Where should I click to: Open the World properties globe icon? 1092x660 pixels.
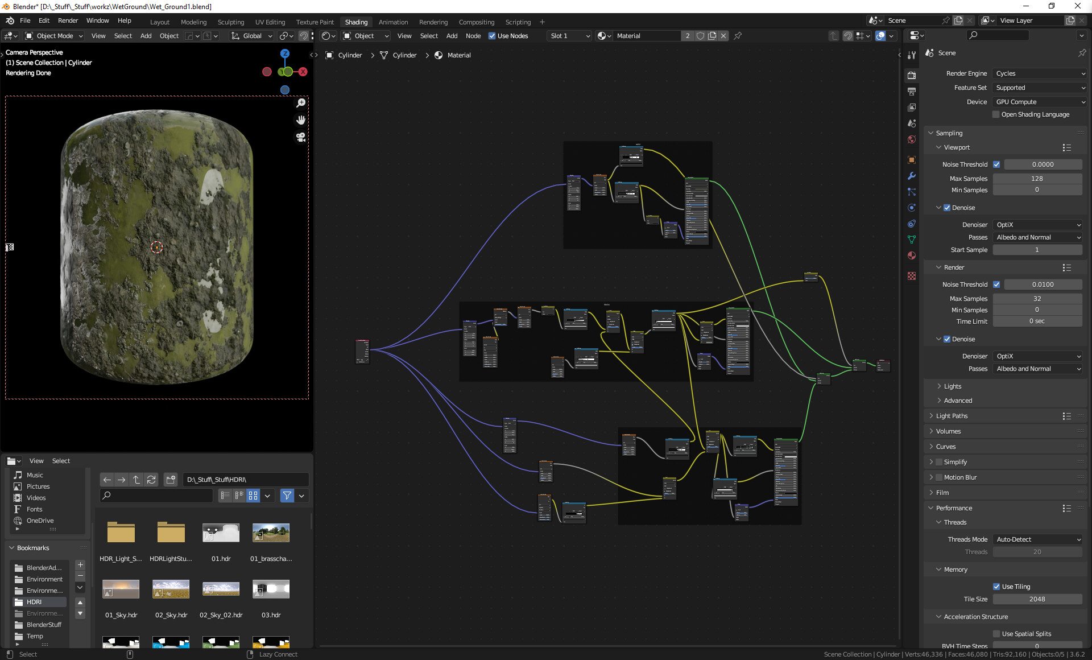(x=912, y=139)
